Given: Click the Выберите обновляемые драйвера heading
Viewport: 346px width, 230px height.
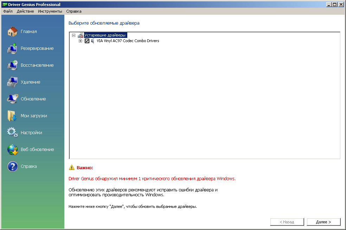Looking at the screenshot, I should point(104,23).
